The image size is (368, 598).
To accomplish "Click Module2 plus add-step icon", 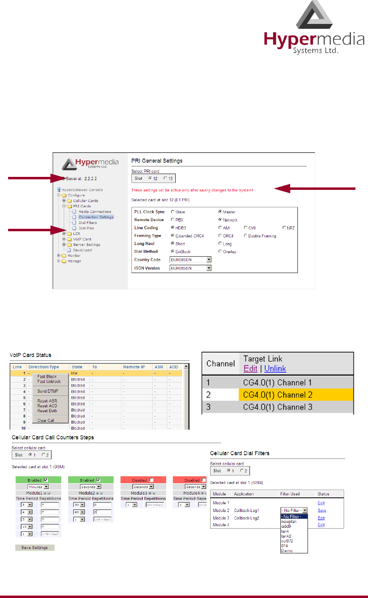I will (97, 493).
